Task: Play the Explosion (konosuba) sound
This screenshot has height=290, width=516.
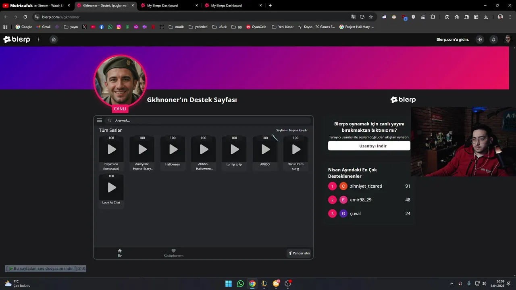Action: [x=112, y=150]
